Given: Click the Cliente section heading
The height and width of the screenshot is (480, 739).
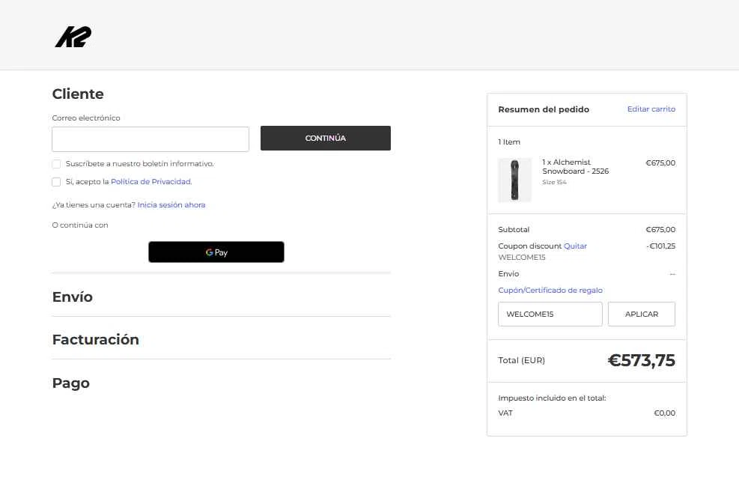Looking at the screenshot, I should [x=78, y=94].
